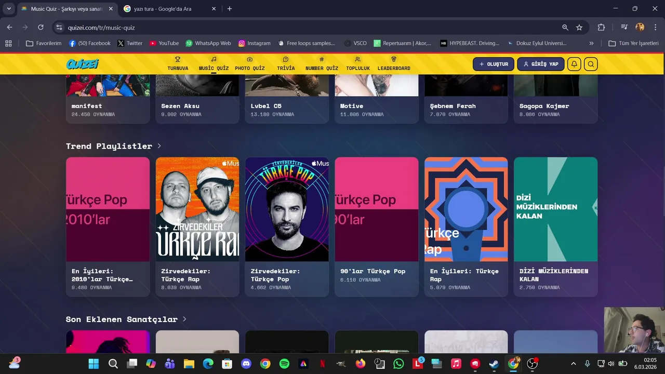665x374 pixels.
Task: Open Tüm Yer İşaretleri folder
Action: 633,43
